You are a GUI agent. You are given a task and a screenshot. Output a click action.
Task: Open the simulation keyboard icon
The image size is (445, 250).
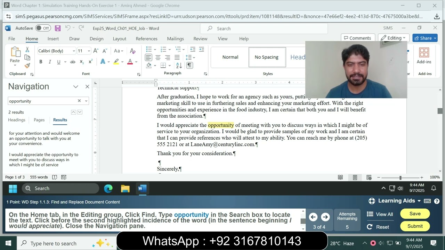(428, 201)
